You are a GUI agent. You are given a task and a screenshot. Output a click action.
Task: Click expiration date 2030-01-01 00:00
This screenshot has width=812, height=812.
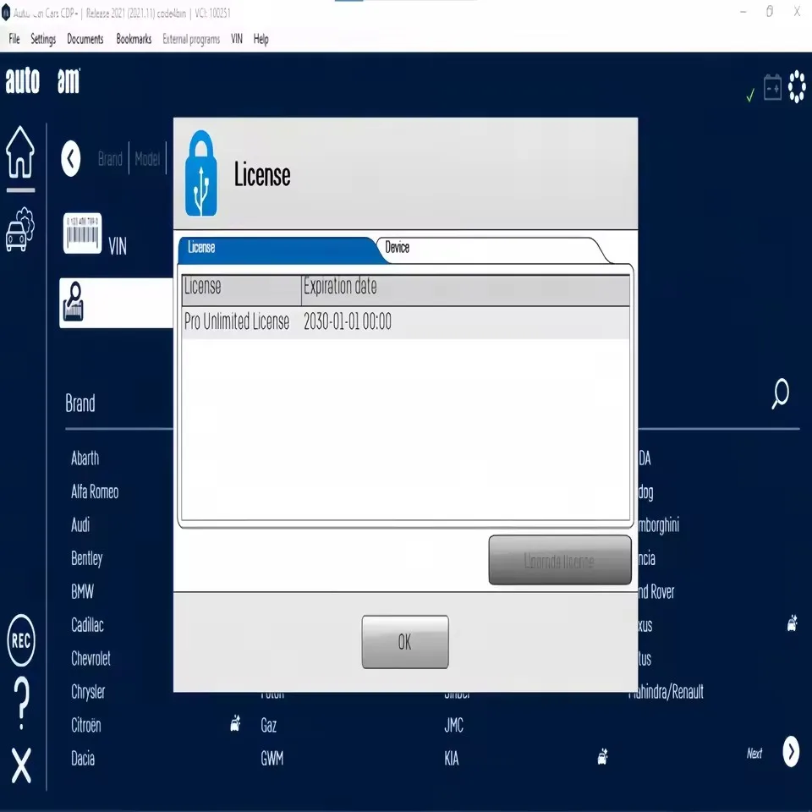[348, 322]
